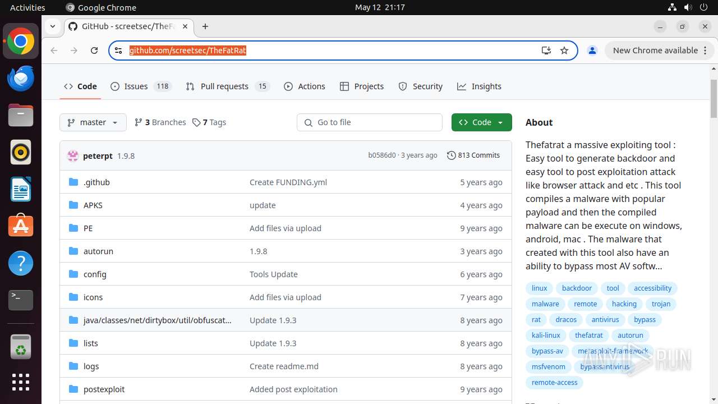Open the Projects tab
The width and height of the screenshot is (718, 404).
[362, 86]
